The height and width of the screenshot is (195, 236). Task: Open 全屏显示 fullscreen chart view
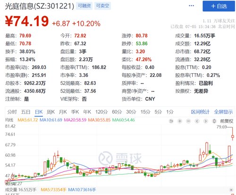point(223,112)
